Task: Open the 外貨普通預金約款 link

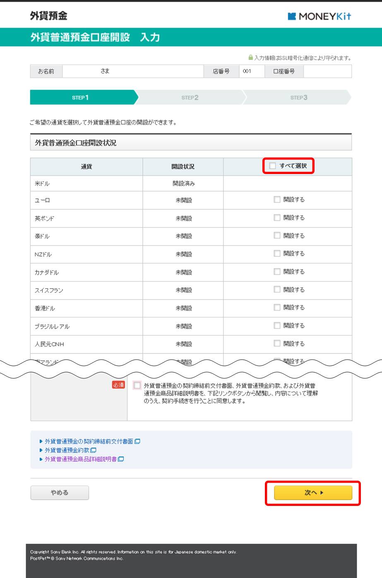Action: pyautogui.click(x=67, y=450)
